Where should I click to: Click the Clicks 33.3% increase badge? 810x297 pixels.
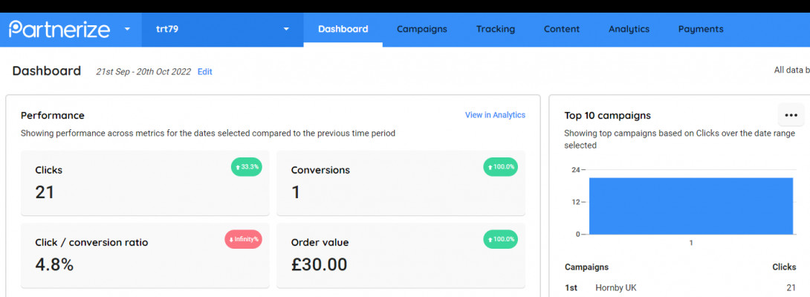(246, 167)
